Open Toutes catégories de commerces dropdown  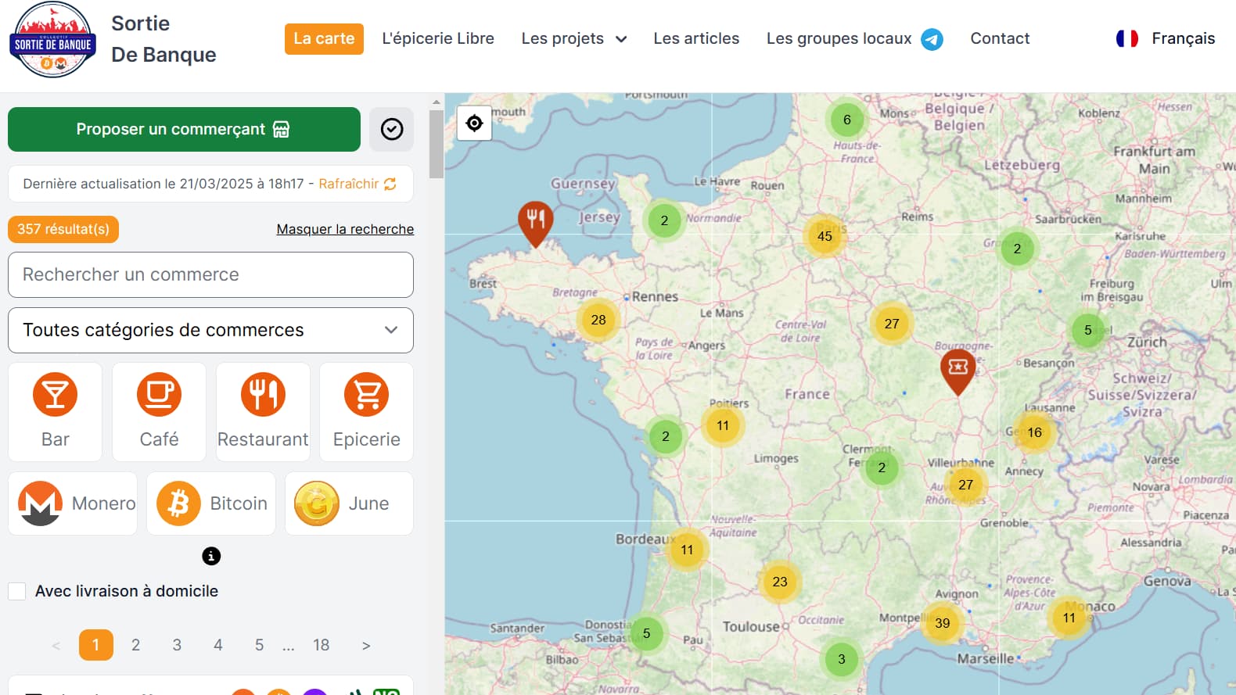210,330
